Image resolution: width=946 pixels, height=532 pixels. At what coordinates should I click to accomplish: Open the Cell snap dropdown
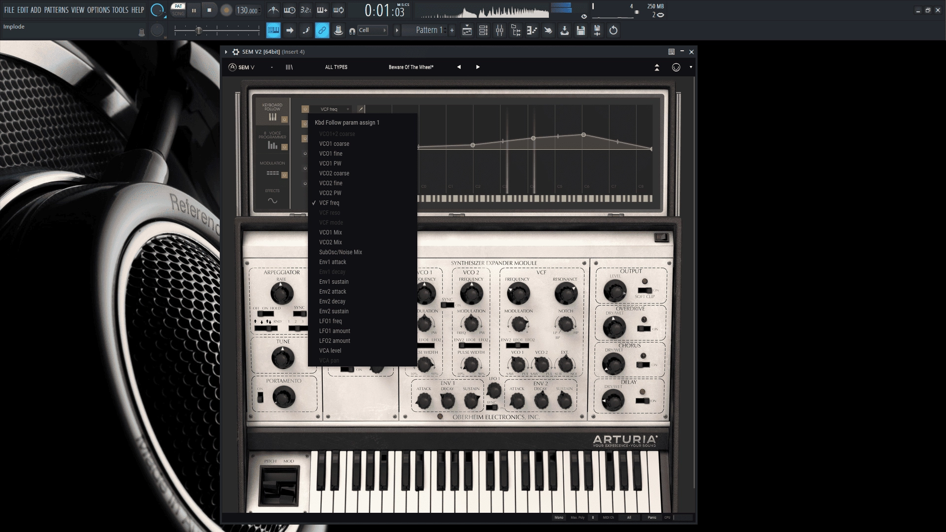click(372, 30)
